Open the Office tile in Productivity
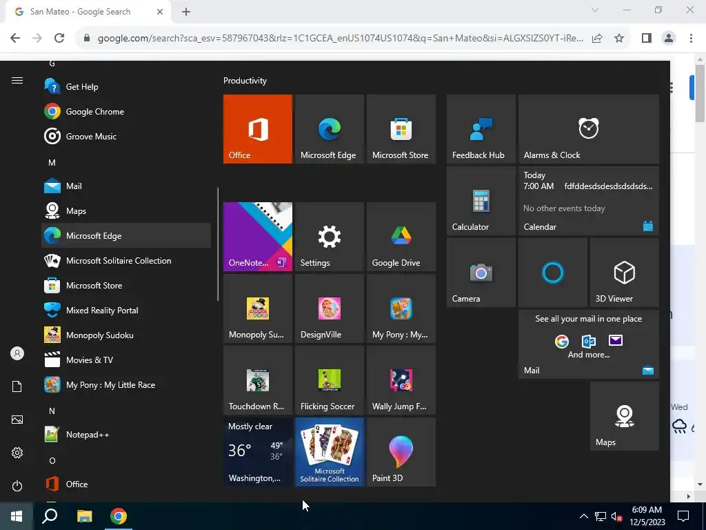The width and height of the screenshot is (706, 530). [x=258, y=129]
